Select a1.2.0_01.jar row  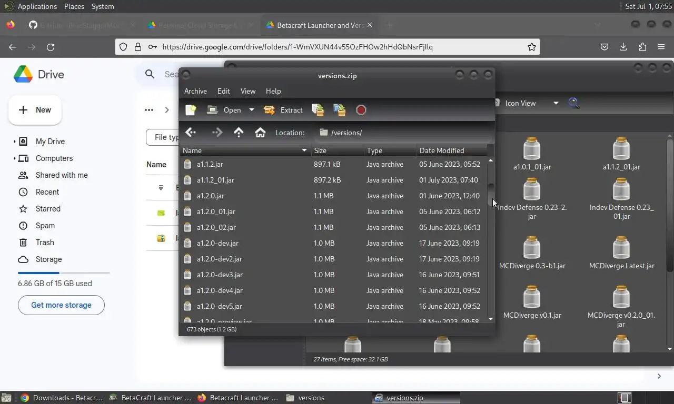pos(333,211)
